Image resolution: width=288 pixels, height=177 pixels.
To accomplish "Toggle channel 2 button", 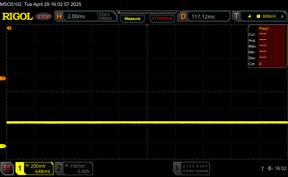I will 59,168.
